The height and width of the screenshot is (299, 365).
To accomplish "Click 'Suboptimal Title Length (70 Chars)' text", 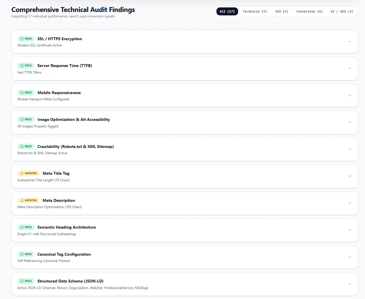I will pos(43,180).
